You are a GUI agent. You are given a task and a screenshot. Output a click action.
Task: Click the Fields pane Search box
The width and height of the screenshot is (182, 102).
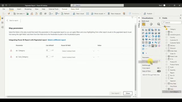[x=172, y=22]
